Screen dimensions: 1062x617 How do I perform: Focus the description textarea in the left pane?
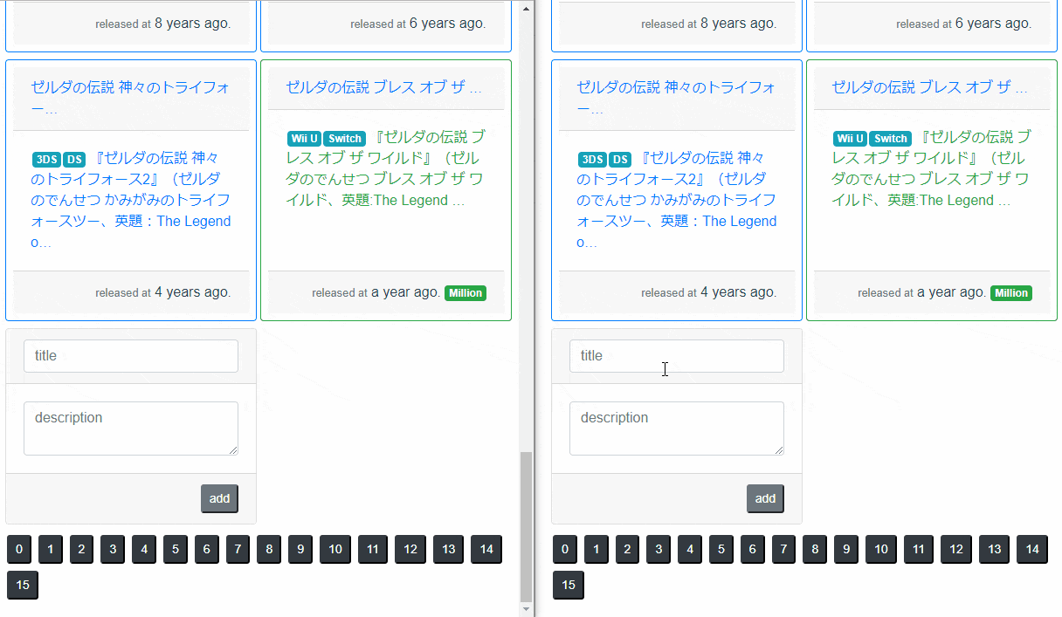pyautogui.click(x=131, y=428)
